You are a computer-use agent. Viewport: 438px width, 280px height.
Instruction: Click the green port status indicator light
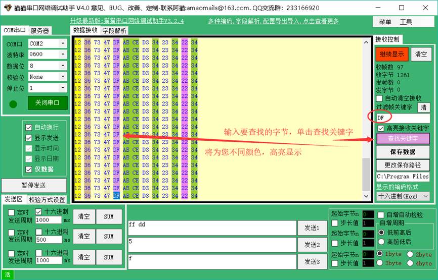14,104
